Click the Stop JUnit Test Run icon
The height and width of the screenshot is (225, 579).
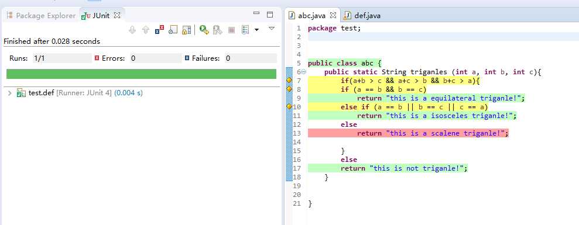(231, 30)
